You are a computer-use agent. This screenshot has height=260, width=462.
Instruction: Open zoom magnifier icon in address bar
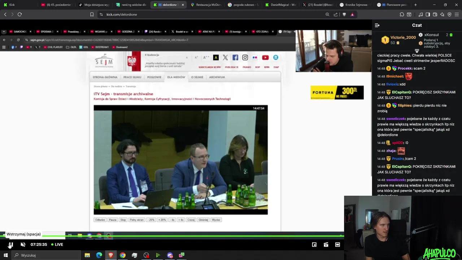(x=327, y=14)
